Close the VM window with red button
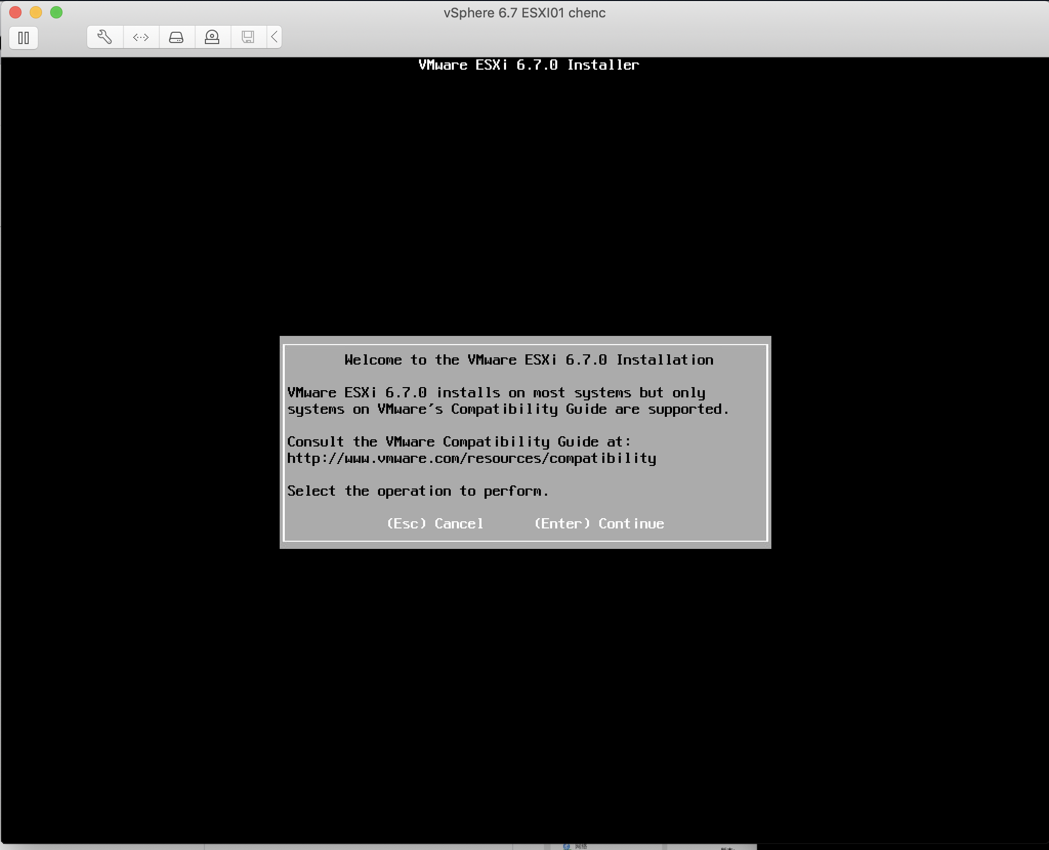The width and height of the screenshot is (1049, 850). 15,12
